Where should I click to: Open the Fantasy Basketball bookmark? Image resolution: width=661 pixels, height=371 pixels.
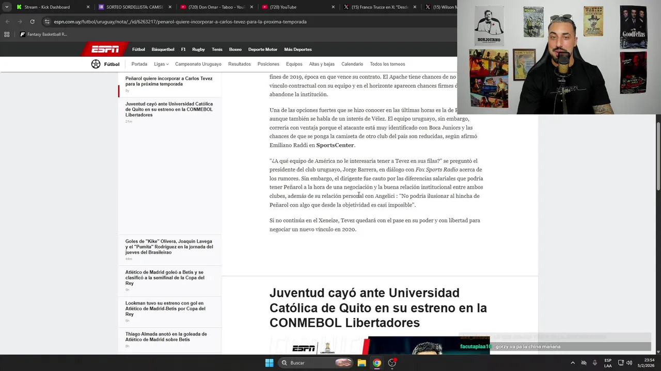tap(43, 35)
